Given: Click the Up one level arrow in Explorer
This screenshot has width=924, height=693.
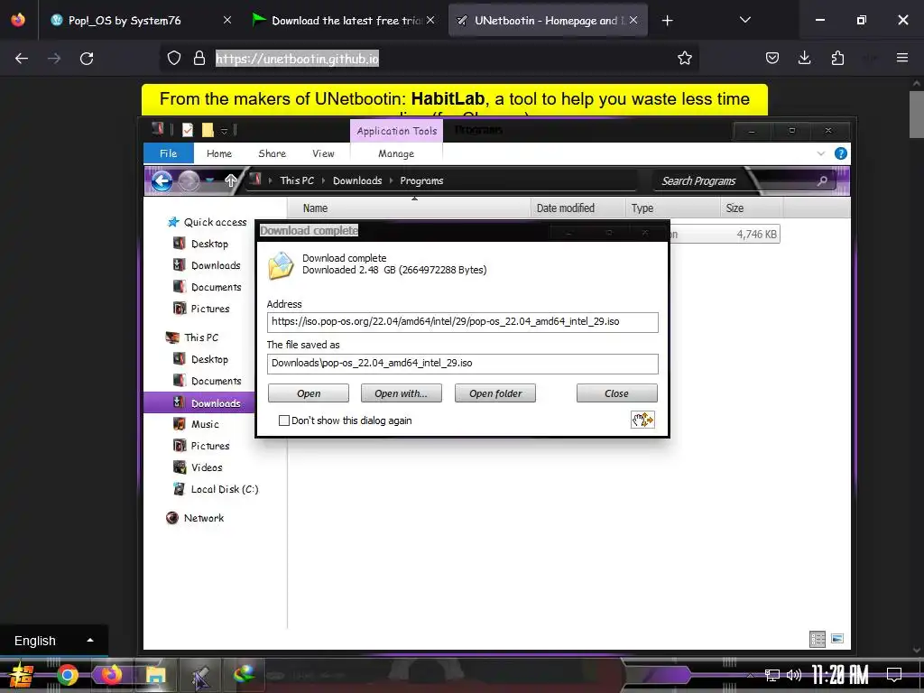Looking at the screenshot, I should pyautogui.click(x=230, y=180).
